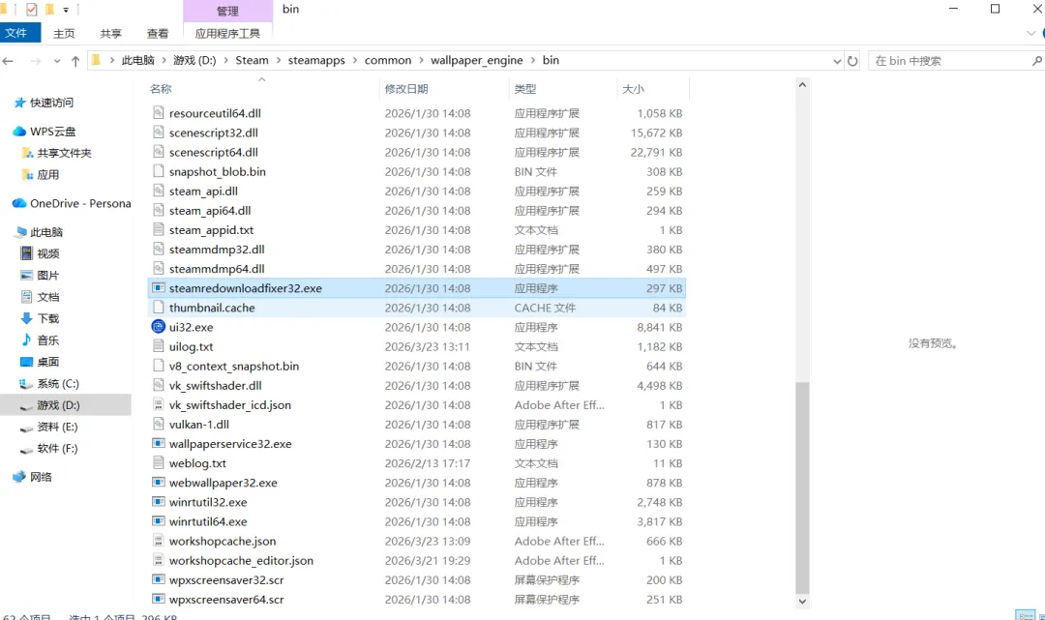Refresh the bin folder view
The height and width of the screenshot is (620, 1045).
coord(852,61)
